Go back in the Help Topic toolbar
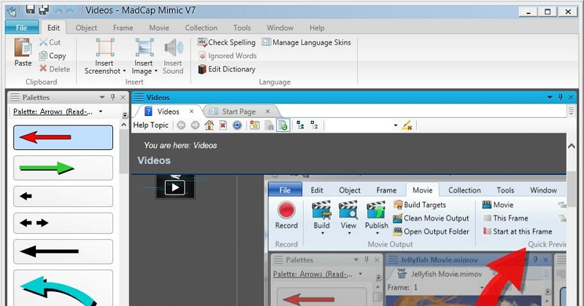The image size is (584, 306). coord(181,125)
